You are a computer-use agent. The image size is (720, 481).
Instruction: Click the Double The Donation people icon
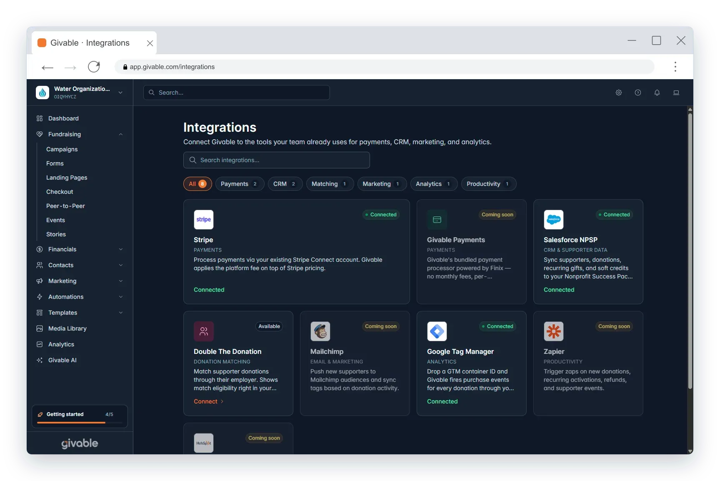(204, 331)
